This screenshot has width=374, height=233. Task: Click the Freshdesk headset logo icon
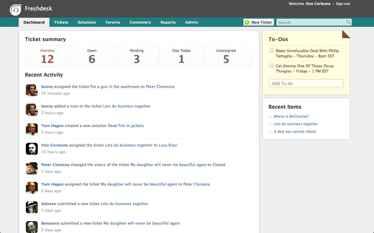click(x=15, y=10)
